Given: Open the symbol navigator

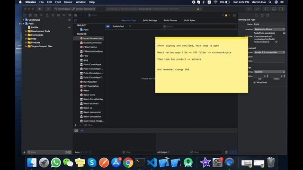Looking at the screenshot, I should pos(36,15).
